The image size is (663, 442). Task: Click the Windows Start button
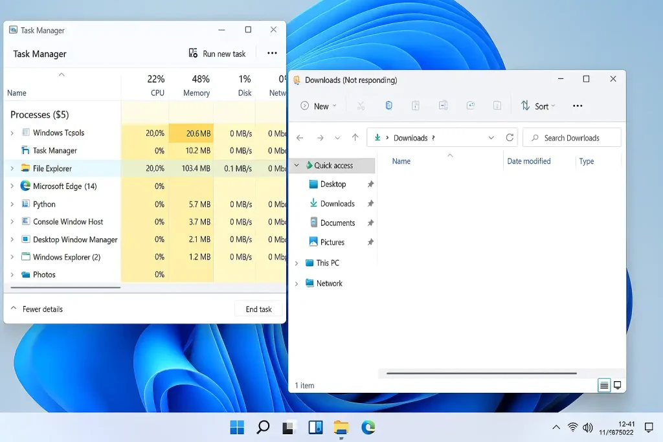coord(237,427)
